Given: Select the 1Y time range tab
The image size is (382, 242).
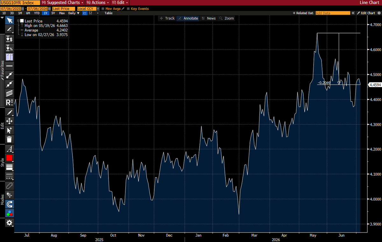Looking at the screenshot, I should pyautogui.click(x=46, y=13).
